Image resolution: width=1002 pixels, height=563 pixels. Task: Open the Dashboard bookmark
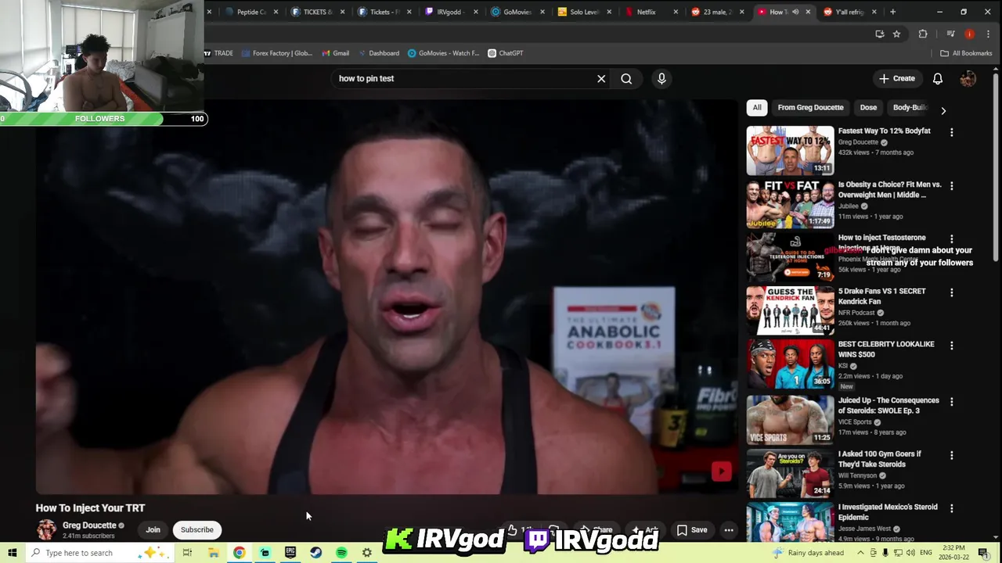[378, 53]
